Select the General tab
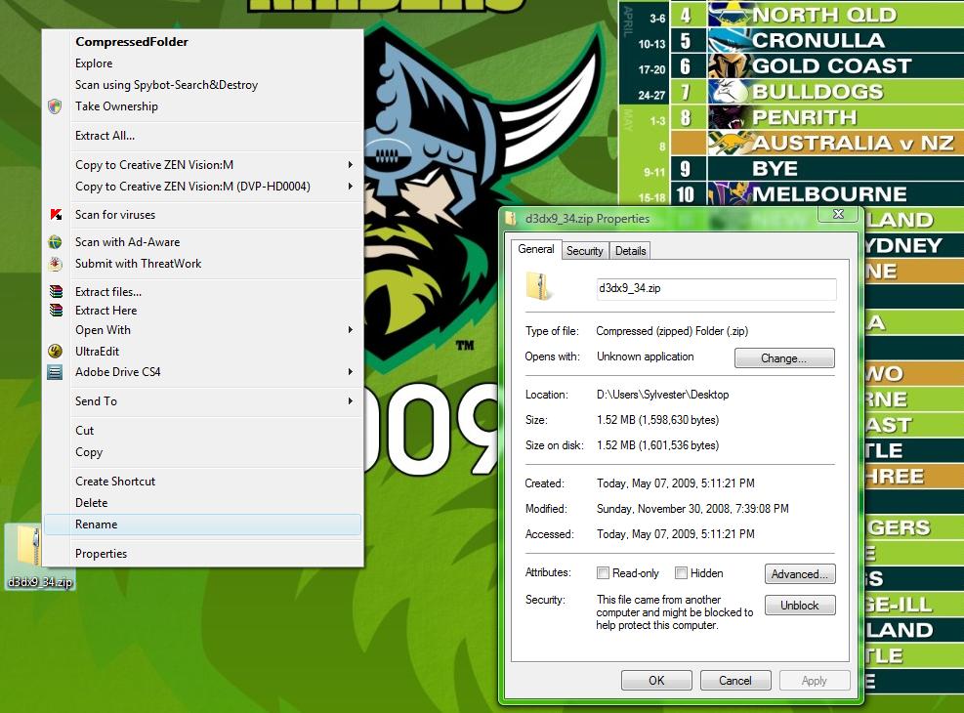This screenshot has width=964, height=713. [x=536, y=249]
